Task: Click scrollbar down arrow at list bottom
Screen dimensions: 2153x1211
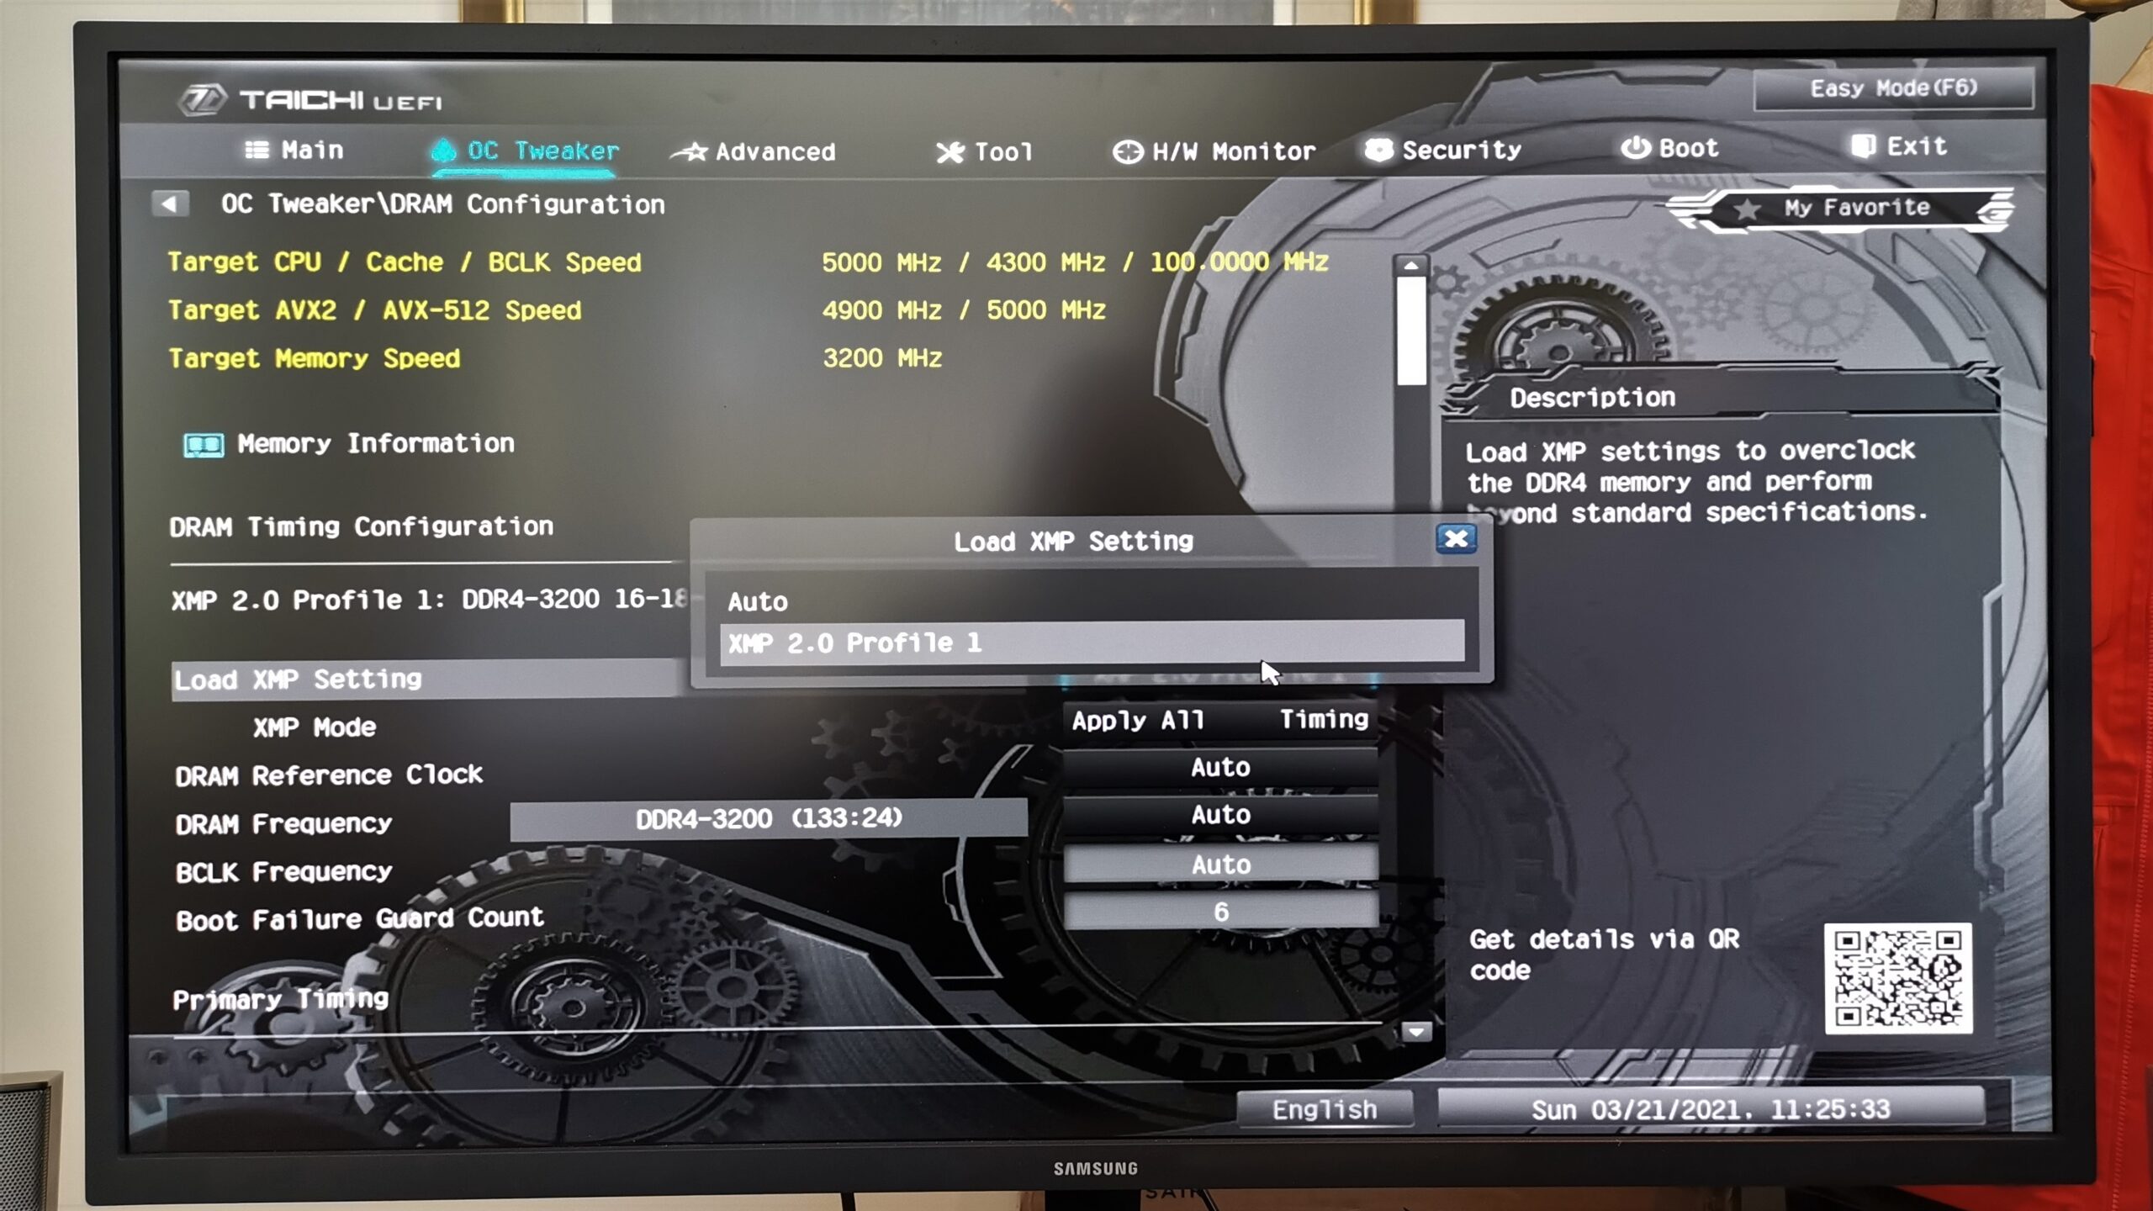Action: tap(1416, 1031)
